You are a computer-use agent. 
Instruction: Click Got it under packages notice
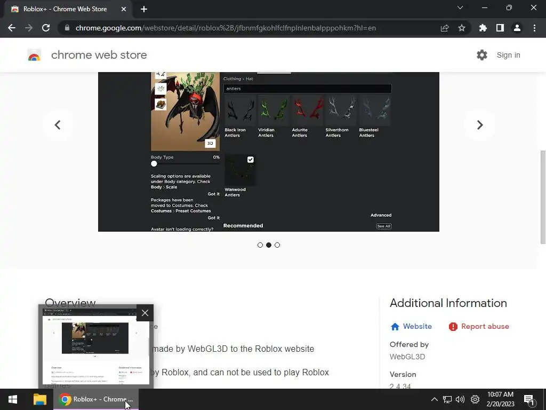click(213, 218)
